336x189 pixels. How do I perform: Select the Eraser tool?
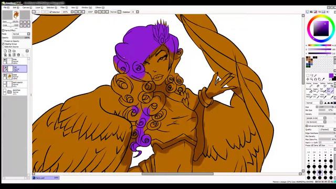tap(316, 85)
